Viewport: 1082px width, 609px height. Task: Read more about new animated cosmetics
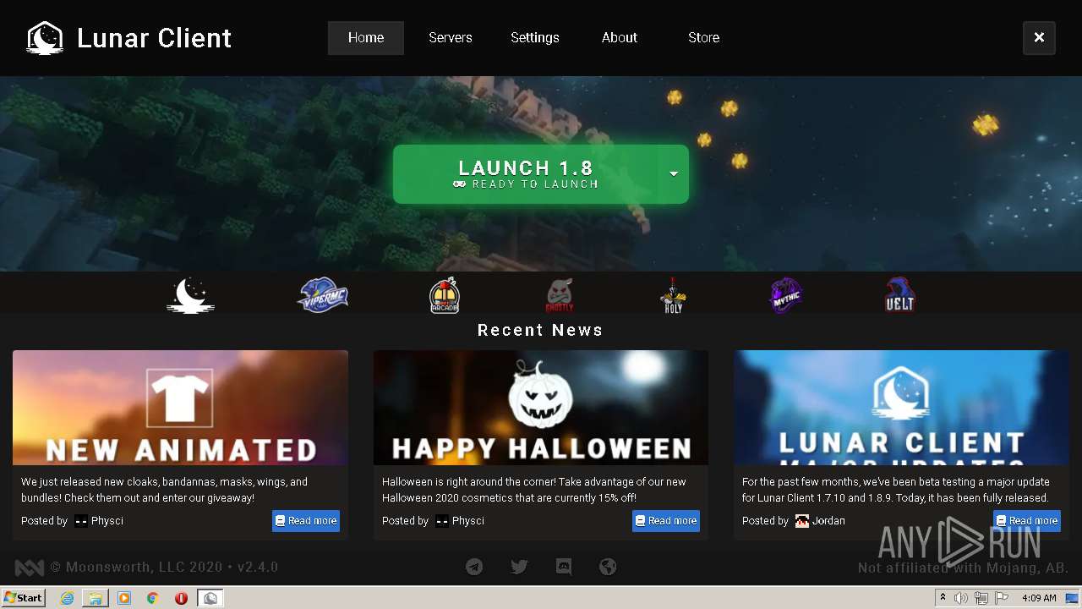pos(306,521)
